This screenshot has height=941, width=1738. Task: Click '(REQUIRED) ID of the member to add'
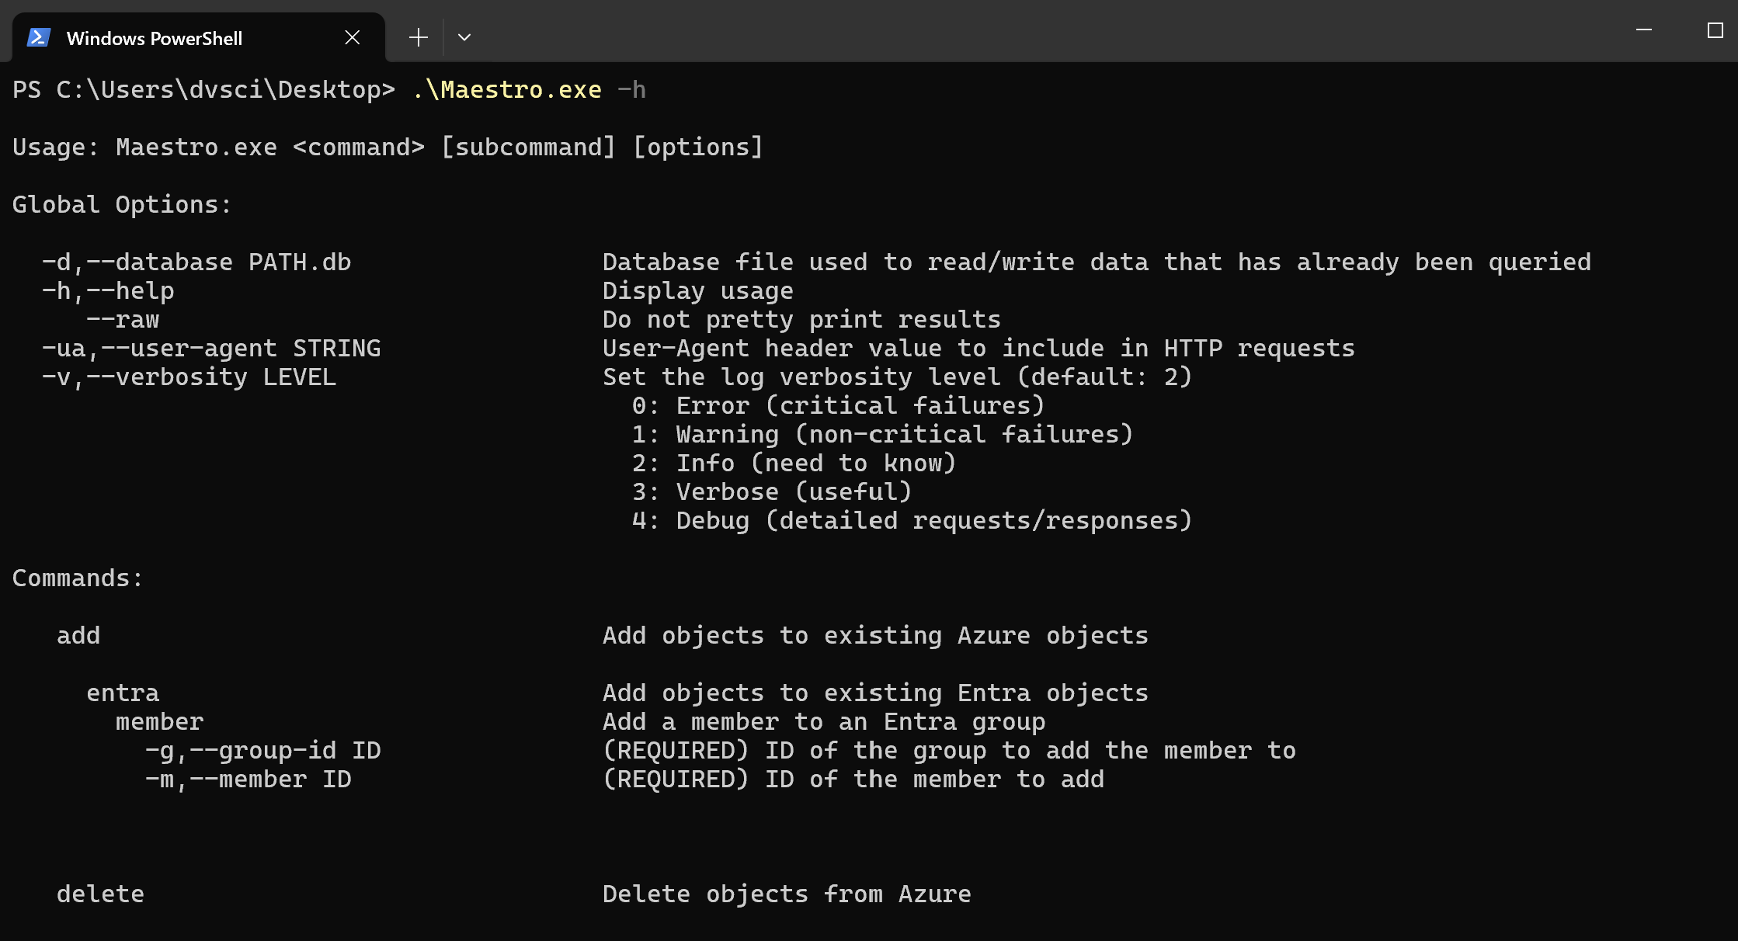click(x=853, y=780)
